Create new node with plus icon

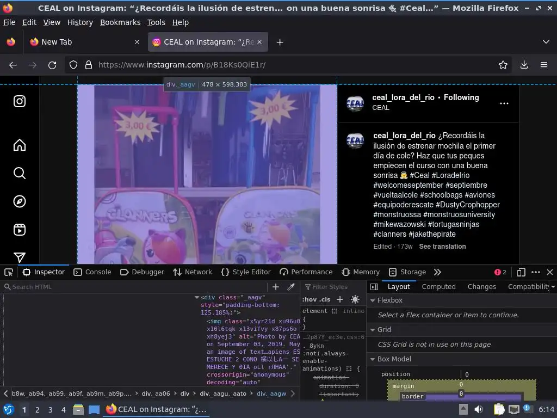point(276,287)
